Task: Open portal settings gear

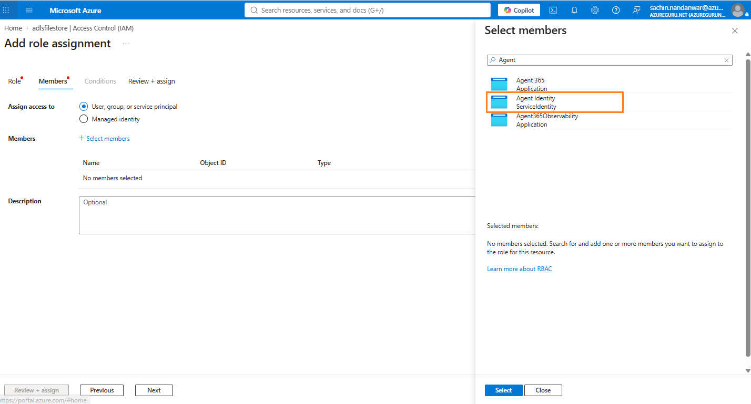Action: [595, 10]
